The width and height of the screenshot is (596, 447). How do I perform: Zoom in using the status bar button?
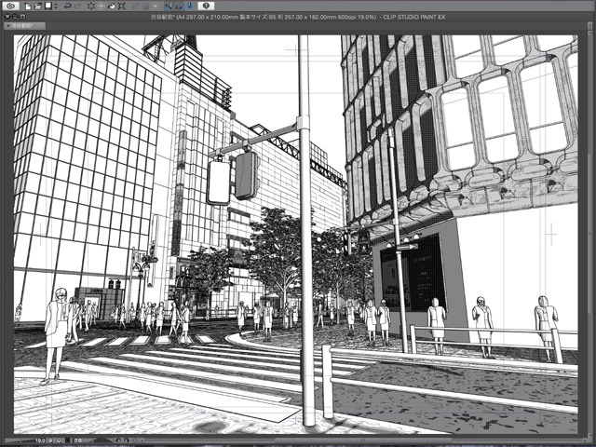pos(59,440)
